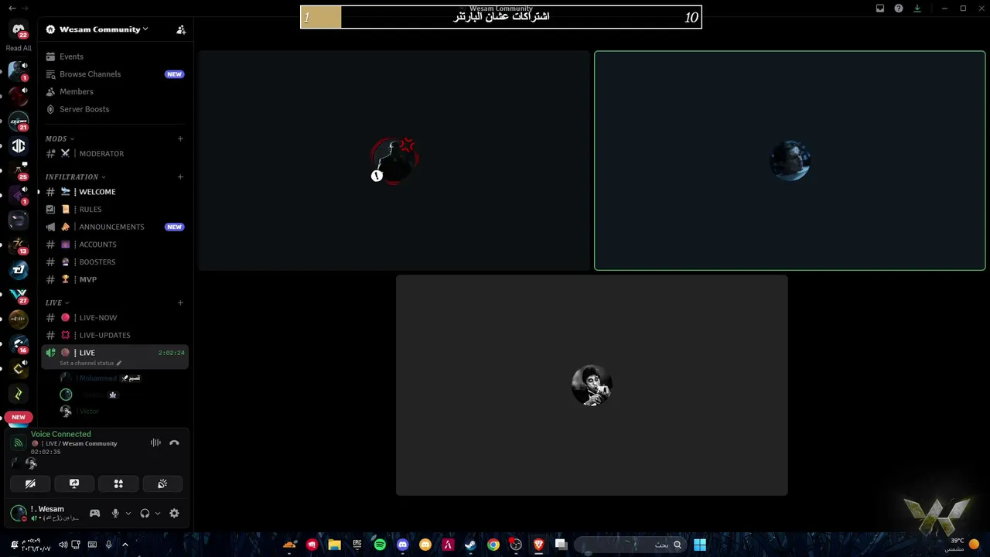Open Steam from the taskbar
Screen dimensions: 990x557
tap(470, 545)
